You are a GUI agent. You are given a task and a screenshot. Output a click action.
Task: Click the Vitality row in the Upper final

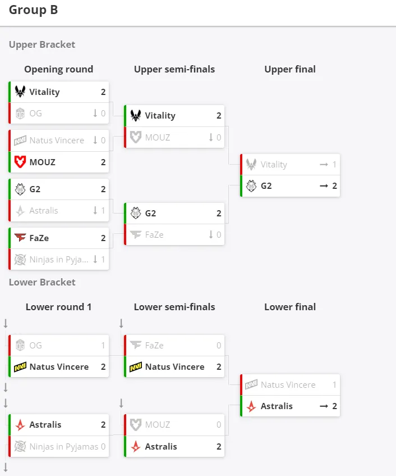[x=290, y=165]
